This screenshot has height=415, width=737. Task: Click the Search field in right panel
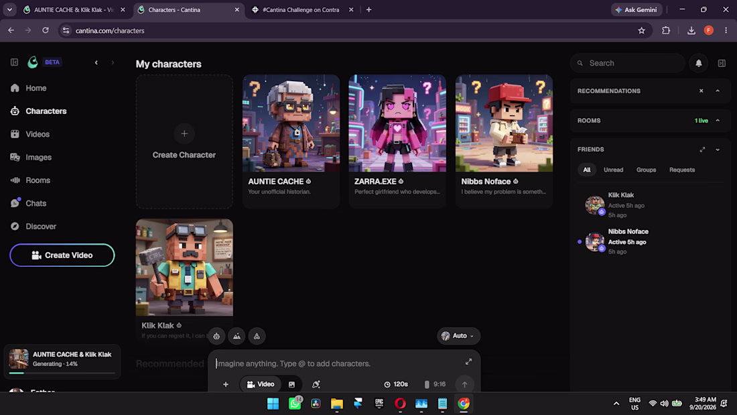point(628,63)
